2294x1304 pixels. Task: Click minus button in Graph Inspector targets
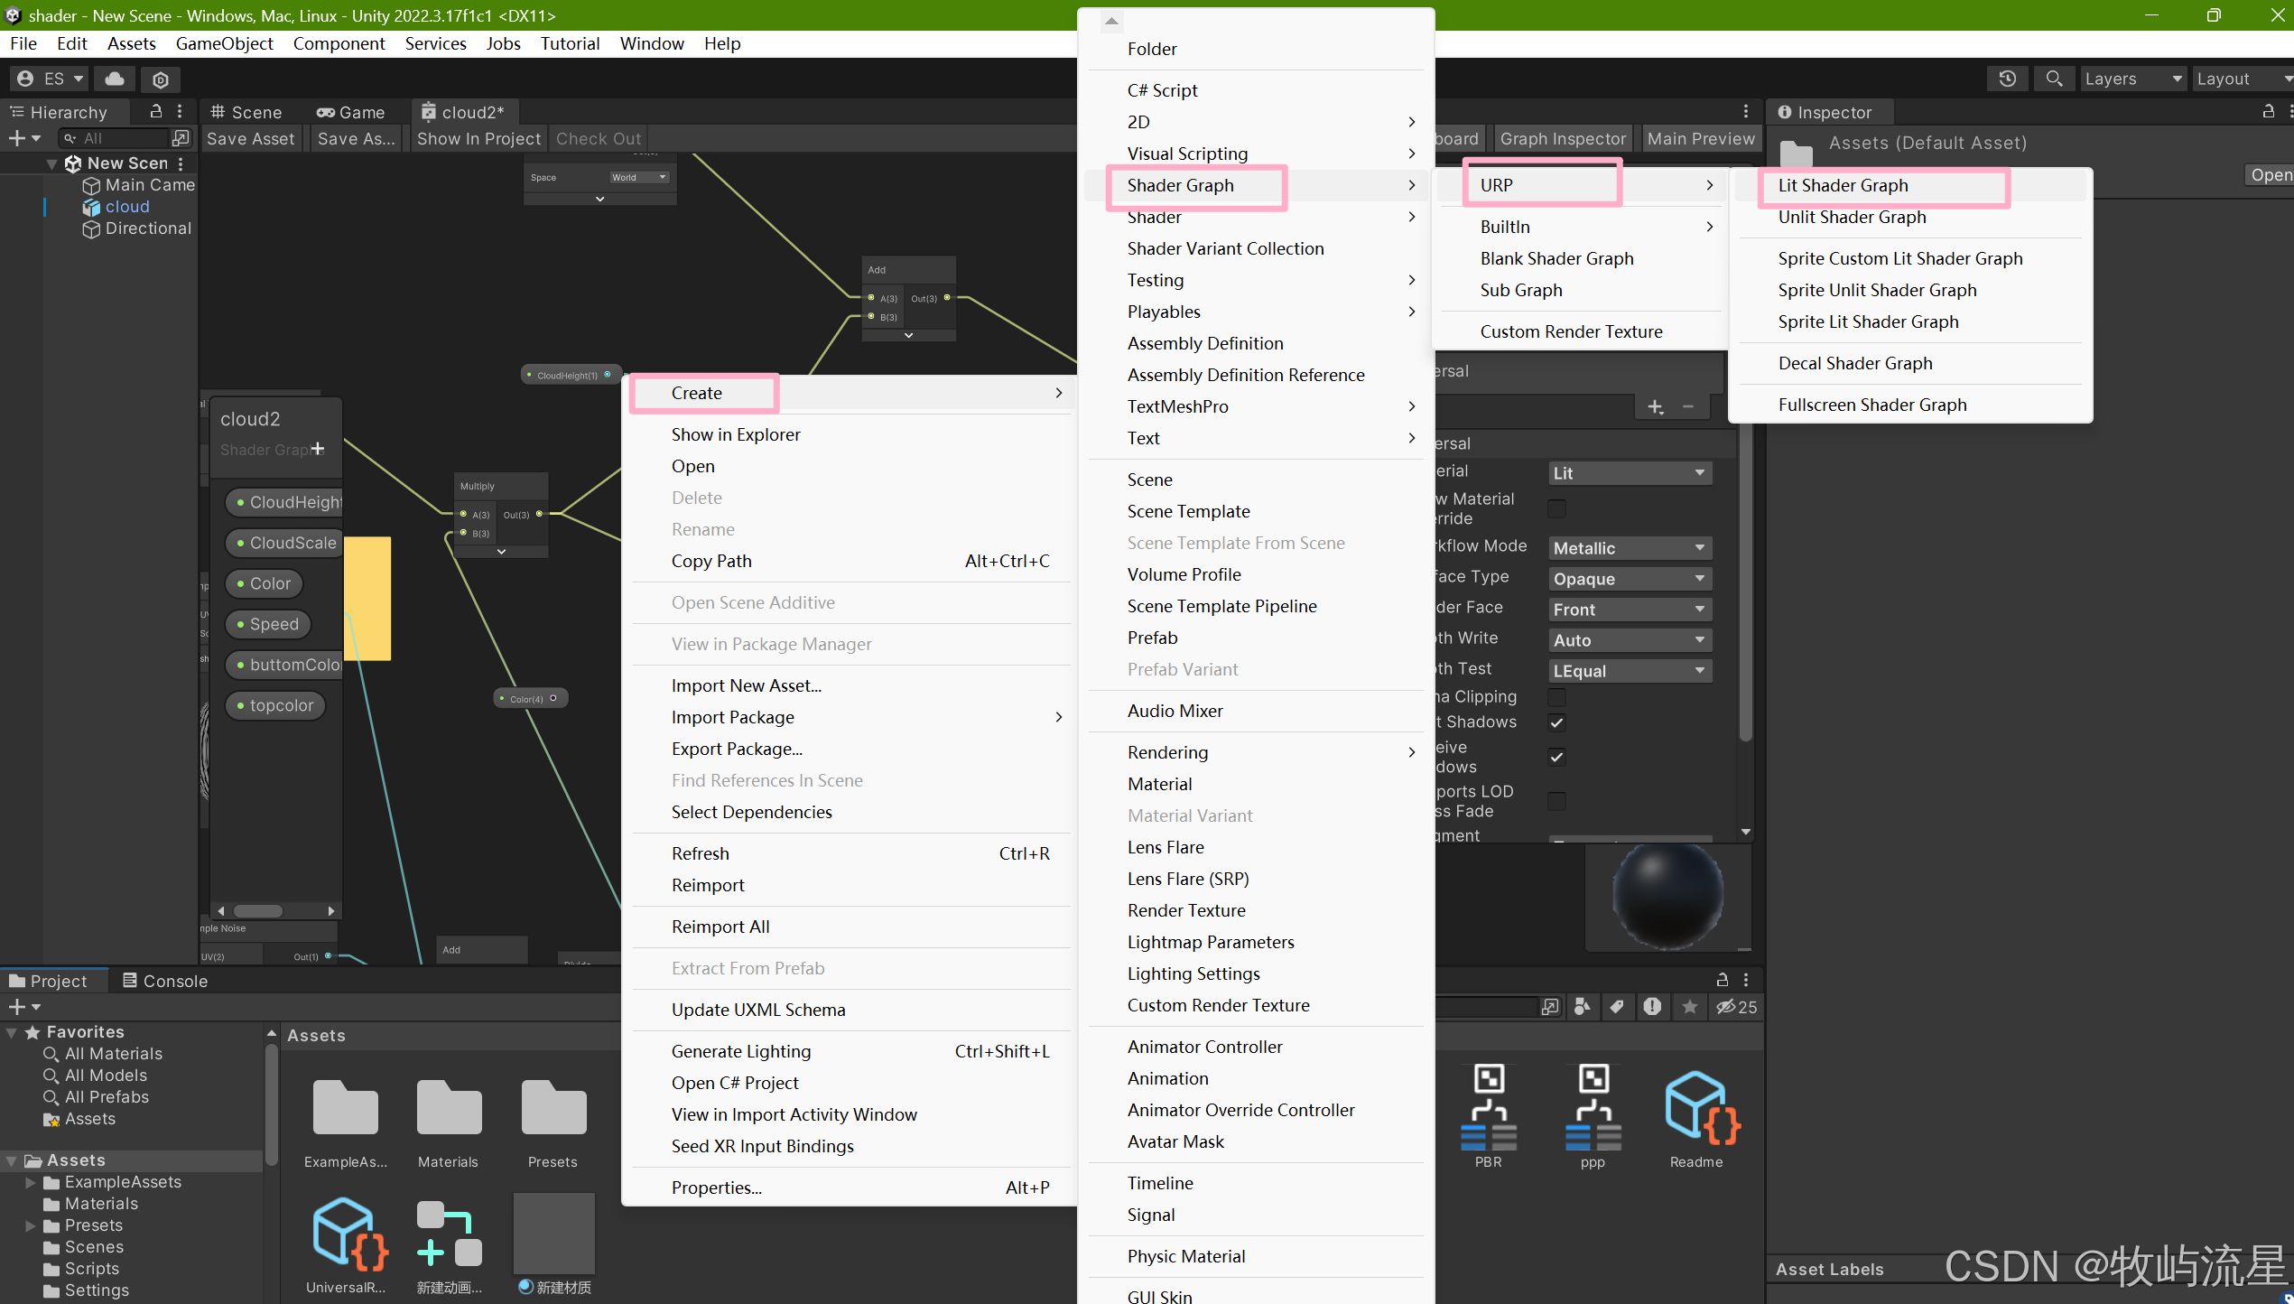pyautogui.click(x=1687, y=407)
